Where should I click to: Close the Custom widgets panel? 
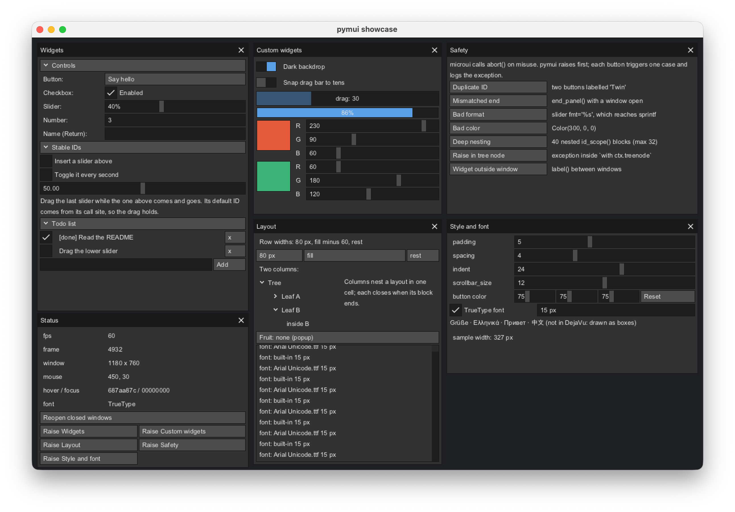434,50
